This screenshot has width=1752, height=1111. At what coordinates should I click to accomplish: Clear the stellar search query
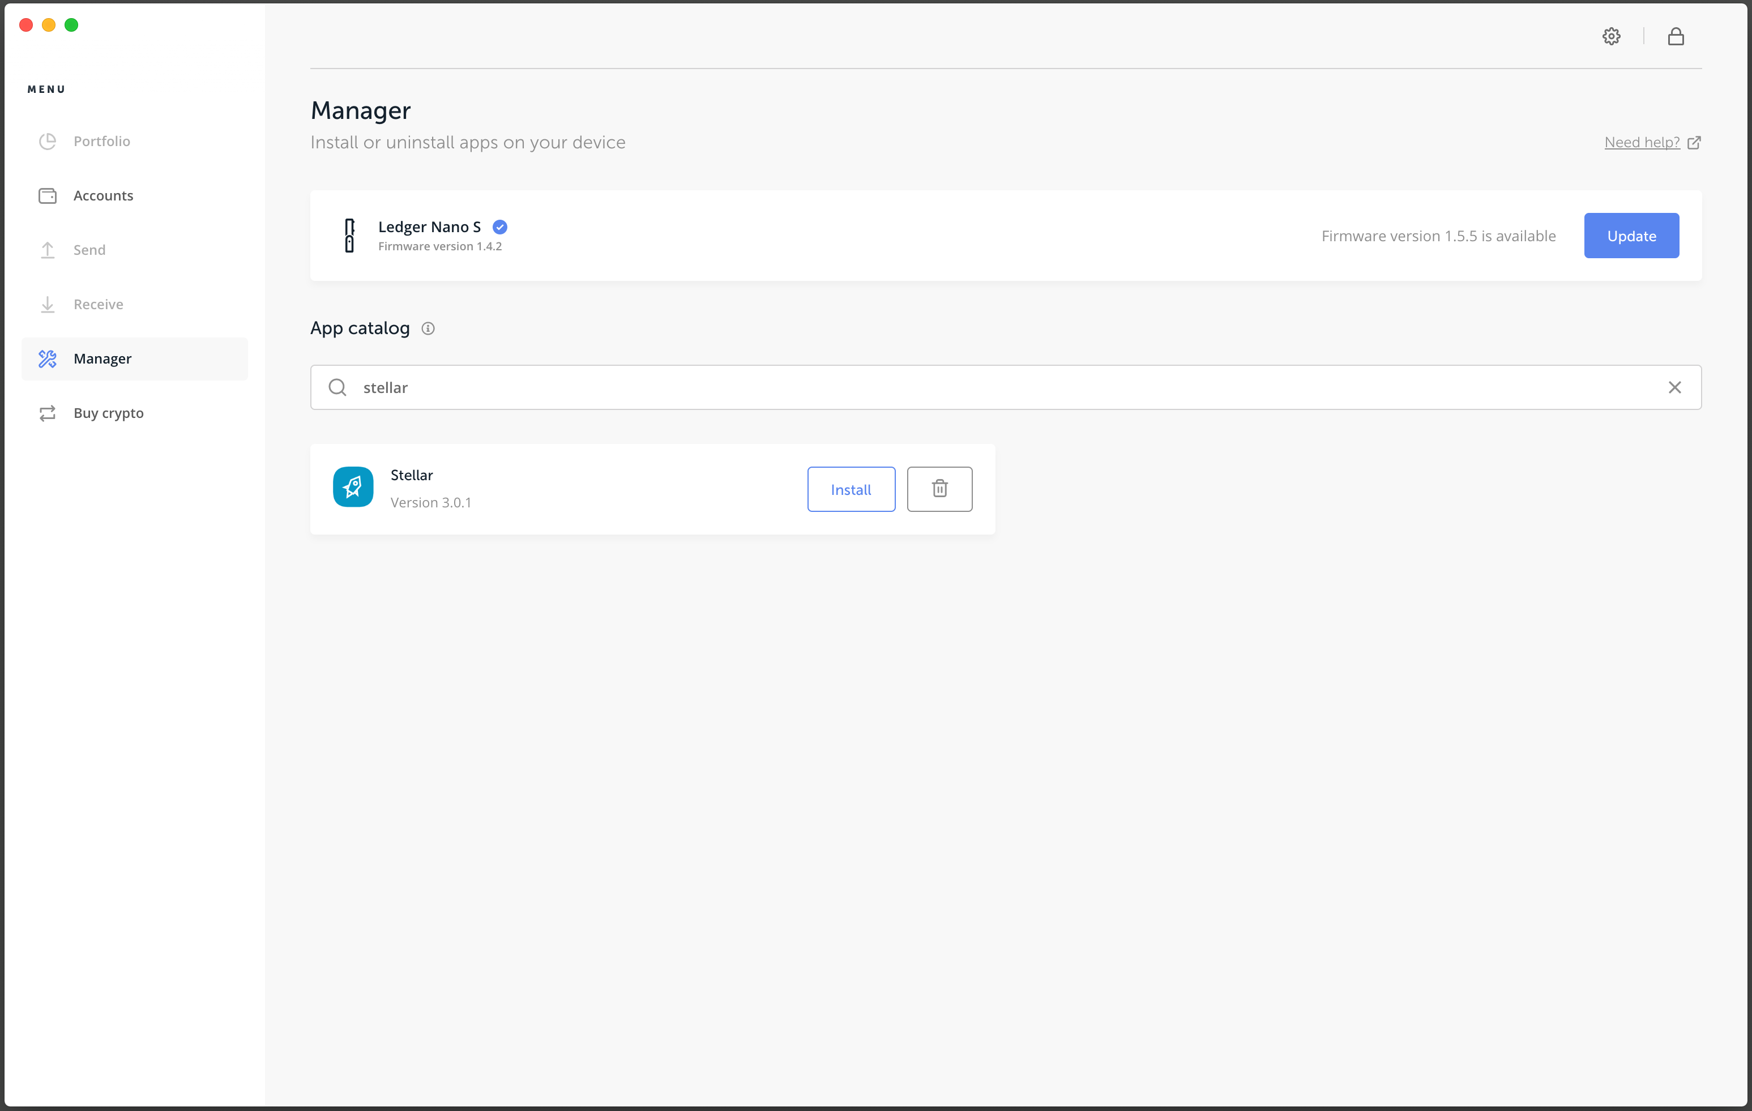coord(1676,387)
